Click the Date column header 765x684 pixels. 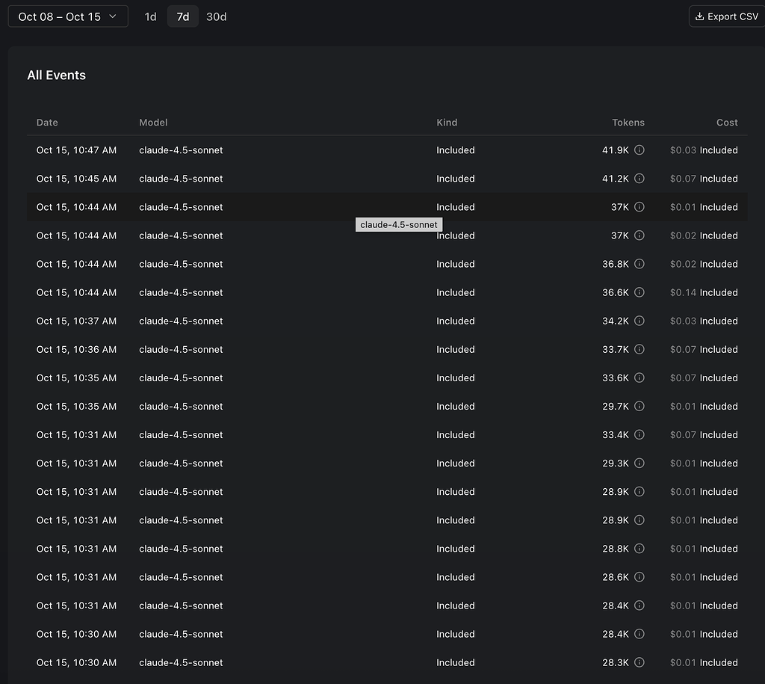tap(47, 123)
